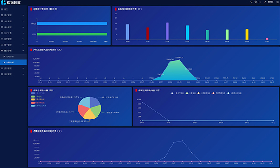This screenshot has height=168, width=280.
Task: Collapse the 统计分析 section chevron
Action: pyautogui.click(x=23, y=51)
